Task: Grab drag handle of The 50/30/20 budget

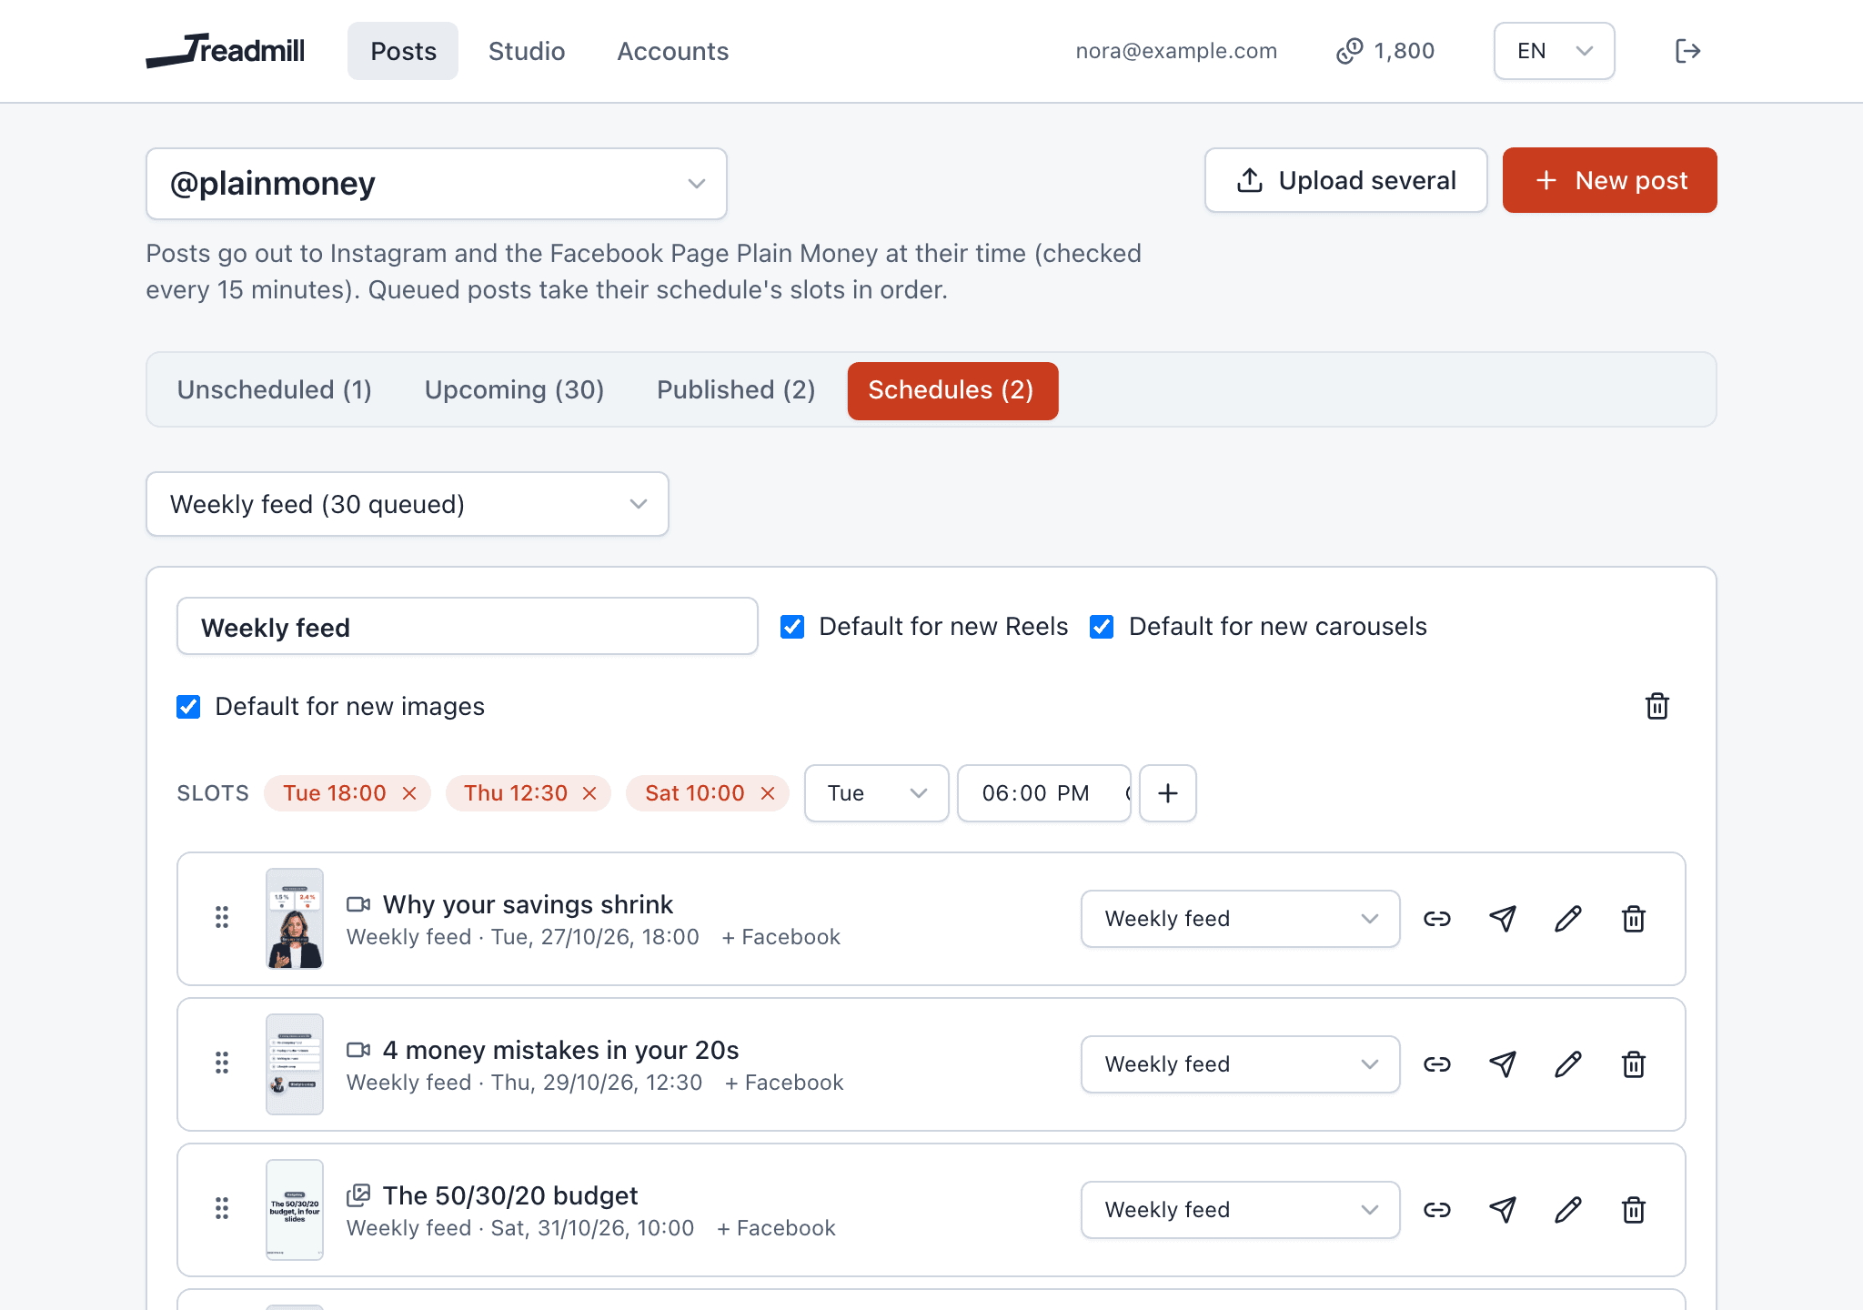Action: click(x=222, y=1208)
